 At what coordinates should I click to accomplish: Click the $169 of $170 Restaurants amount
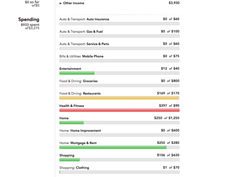[168, 93]
